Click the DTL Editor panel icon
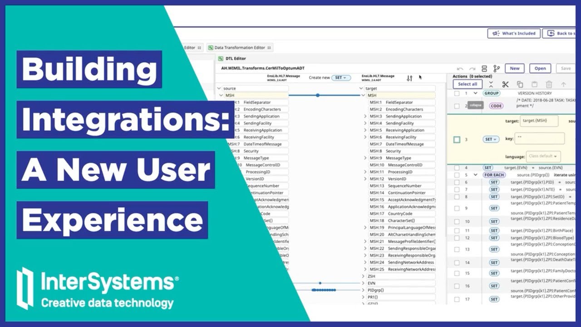 (221, 59)
